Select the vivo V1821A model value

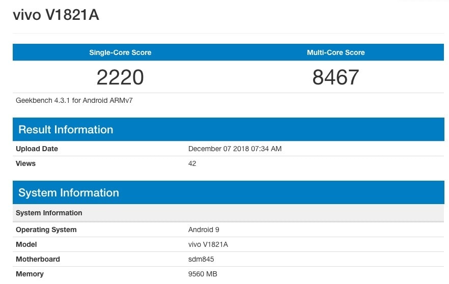click(208, 244)
